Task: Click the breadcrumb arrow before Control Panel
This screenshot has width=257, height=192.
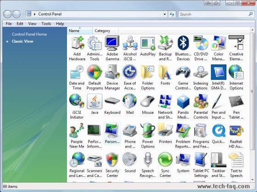Action: 34,14
